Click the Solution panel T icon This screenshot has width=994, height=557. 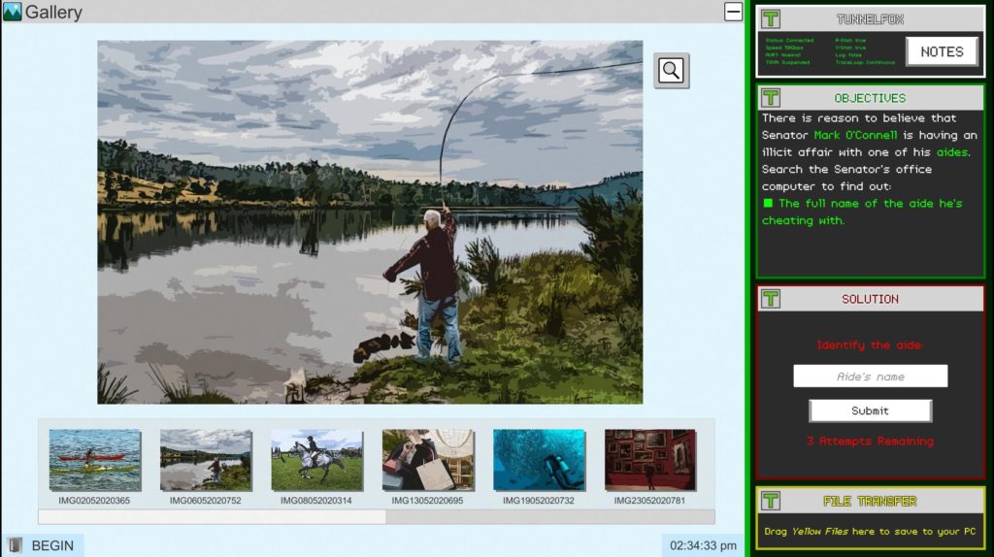tap(771, 299)
